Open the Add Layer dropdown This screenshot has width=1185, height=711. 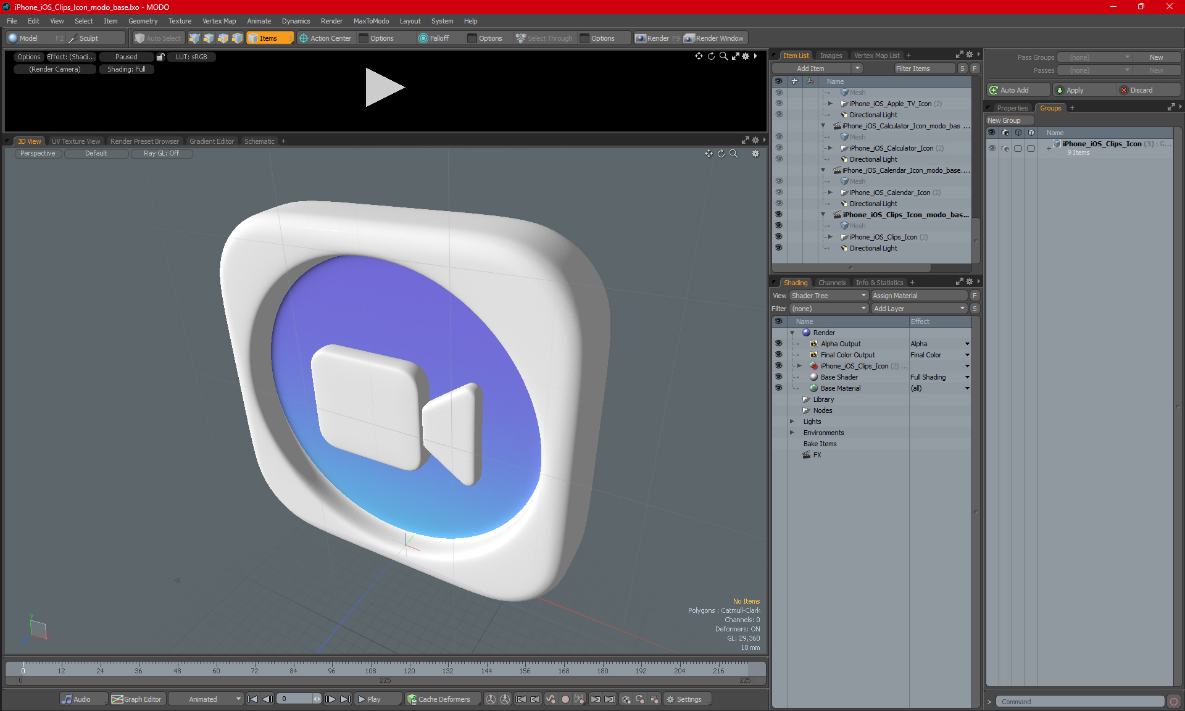(919, 309)
